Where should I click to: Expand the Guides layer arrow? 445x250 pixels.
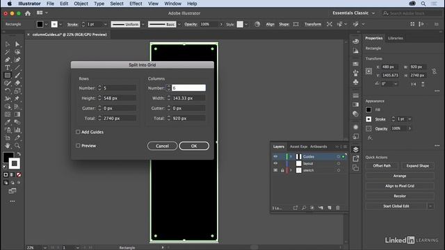coord(291,156)
